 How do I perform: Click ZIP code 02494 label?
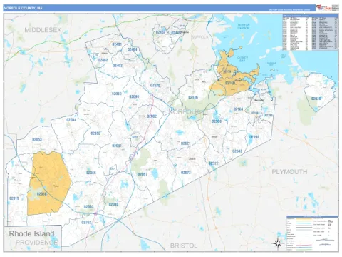point(133,49)
